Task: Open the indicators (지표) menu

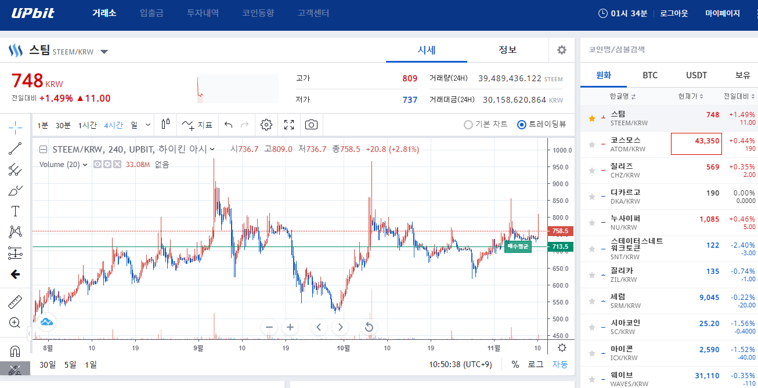Action: [x=197, y=124]
